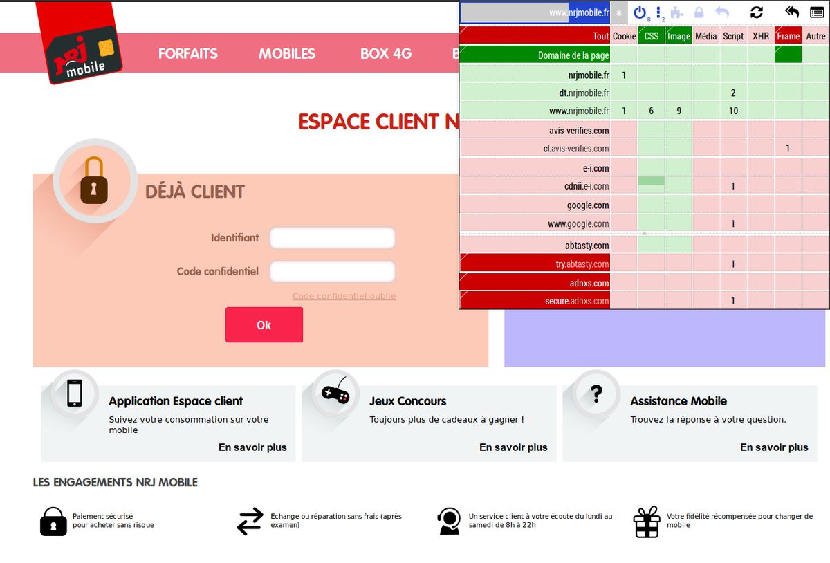
Task: Click the Code confidentiel oublié link
Action: tap(344, 296)
